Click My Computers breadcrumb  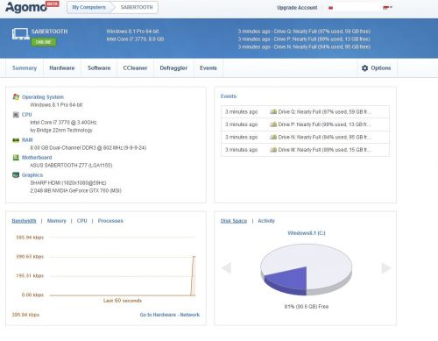(88, 7)
